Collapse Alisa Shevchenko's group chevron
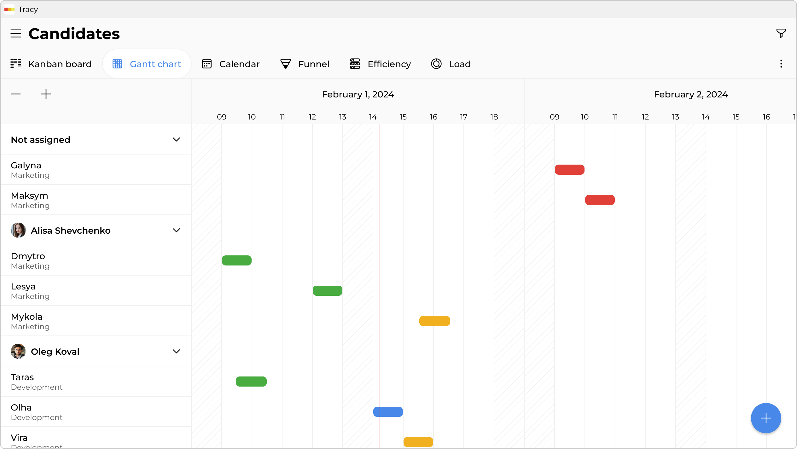Image resolution: width=797 pixels, height=449 pixels. [x=176, y=230]
